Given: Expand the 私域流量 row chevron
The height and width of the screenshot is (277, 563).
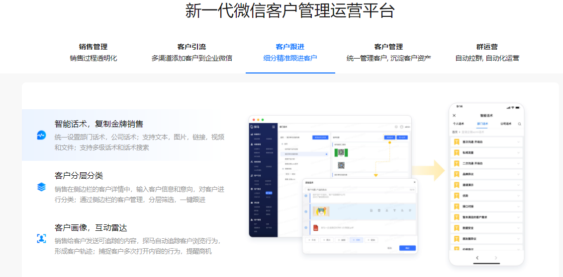Looking at the screenshot, I should pos(518,153).
